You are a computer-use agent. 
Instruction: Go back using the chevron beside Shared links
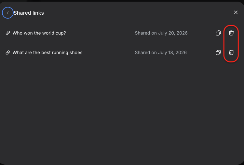pyautogui.click(x=7, y=13)
